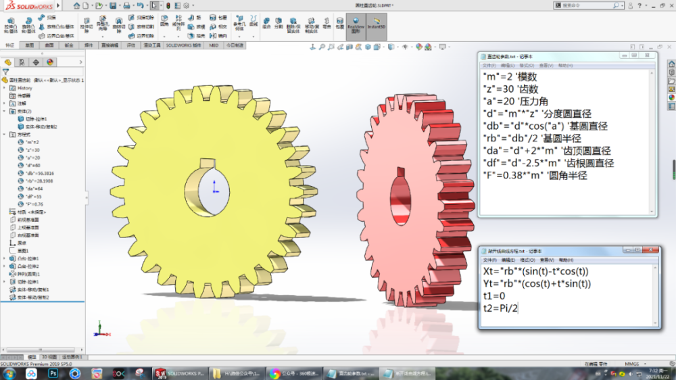Viewport: 676px width, 380px height.
Task: Open 帮助(H) menu in gear-parameters Notepad
Action: (565, 66)
